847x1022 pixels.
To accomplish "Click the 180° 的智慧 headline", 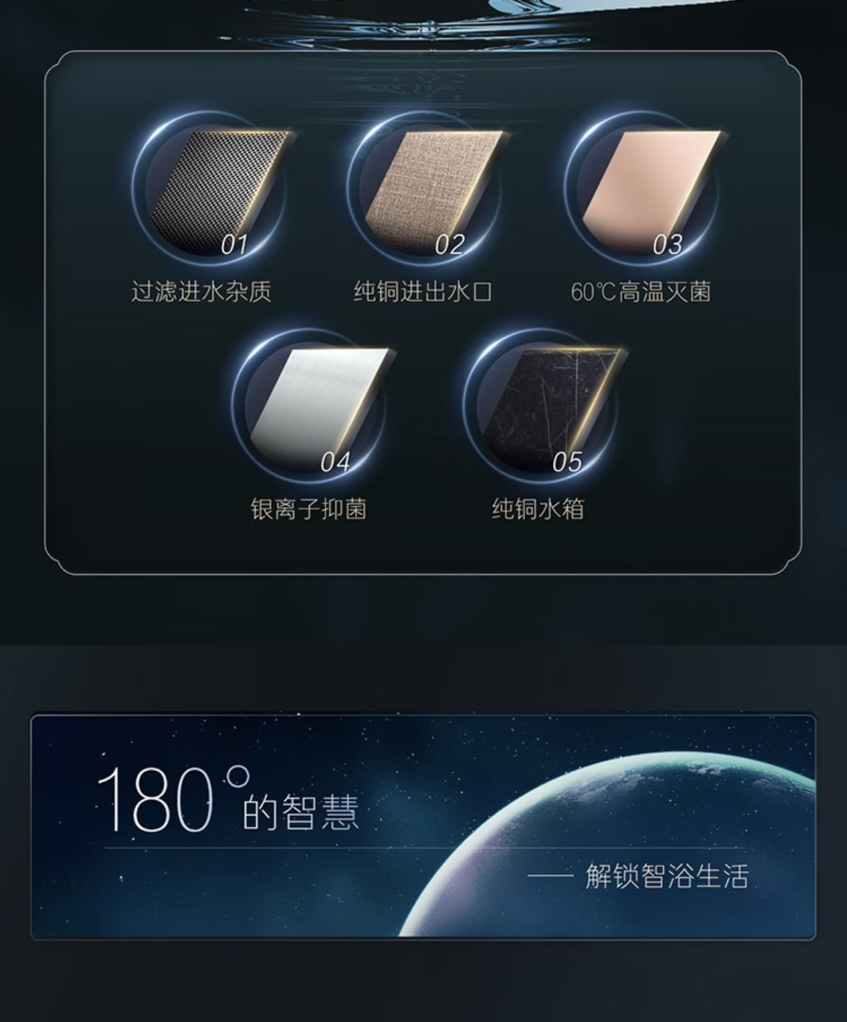I will pos(228,800).
